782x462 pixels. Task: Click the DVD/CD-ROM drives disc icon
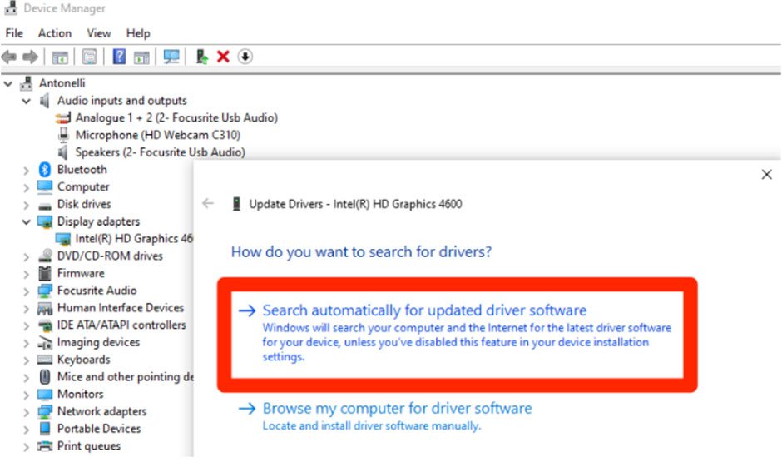click(46, 256)
